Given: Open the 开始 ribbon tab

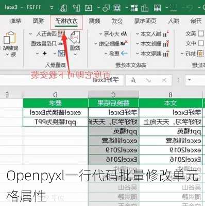Looking at the screenshot, I should (x=196, y=21).
